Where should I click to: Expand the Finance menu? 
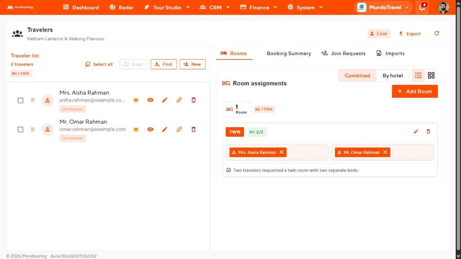259,7
